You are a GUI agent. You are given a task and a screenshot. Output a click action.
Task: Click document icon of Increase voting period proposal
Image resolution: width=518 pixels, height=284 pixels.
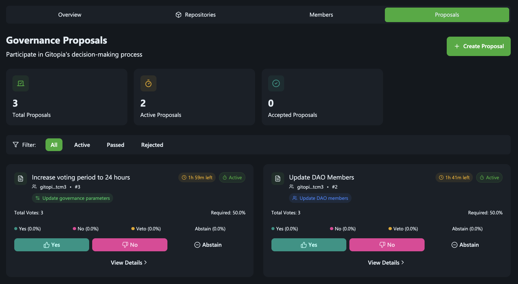tap(21, 179)
